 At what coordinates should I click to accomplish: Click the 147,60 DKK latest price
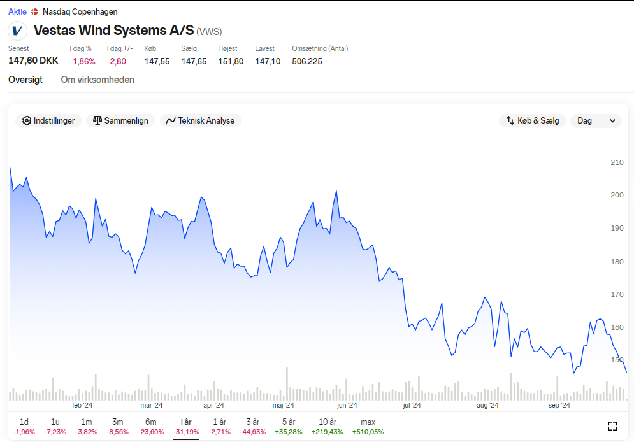(33, 61)
